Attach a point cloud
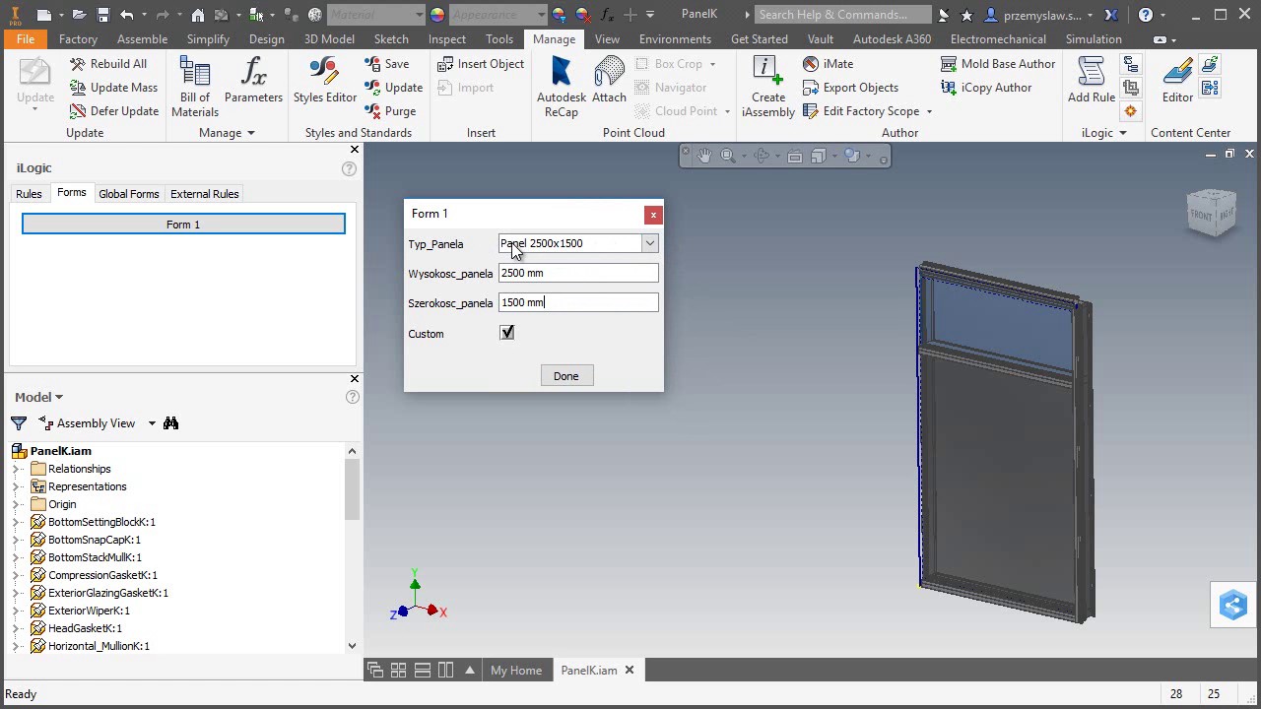The image size is (1261, 709). tap(609, 80)
